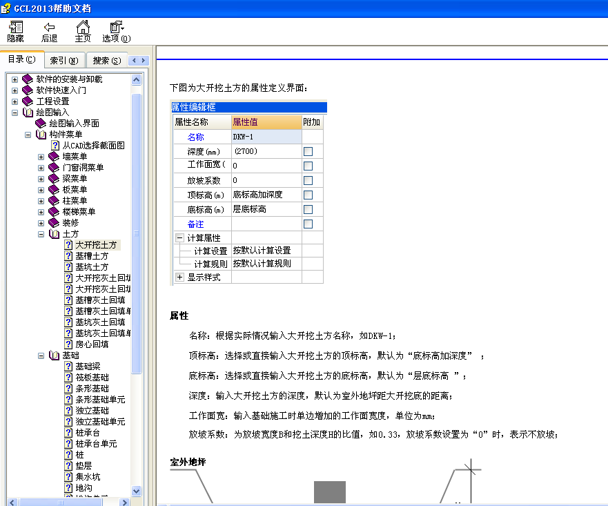
Task: Click the book icon beside 工程设置
Action: point(28,101)
